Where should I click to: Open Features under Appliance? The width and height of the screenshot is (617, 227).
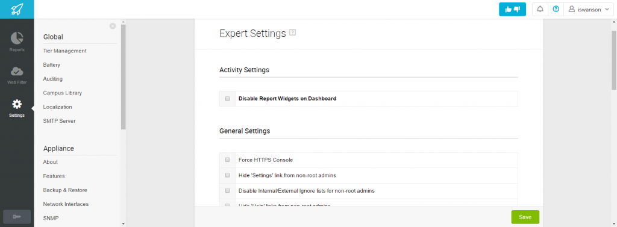(x=54, y=176)
